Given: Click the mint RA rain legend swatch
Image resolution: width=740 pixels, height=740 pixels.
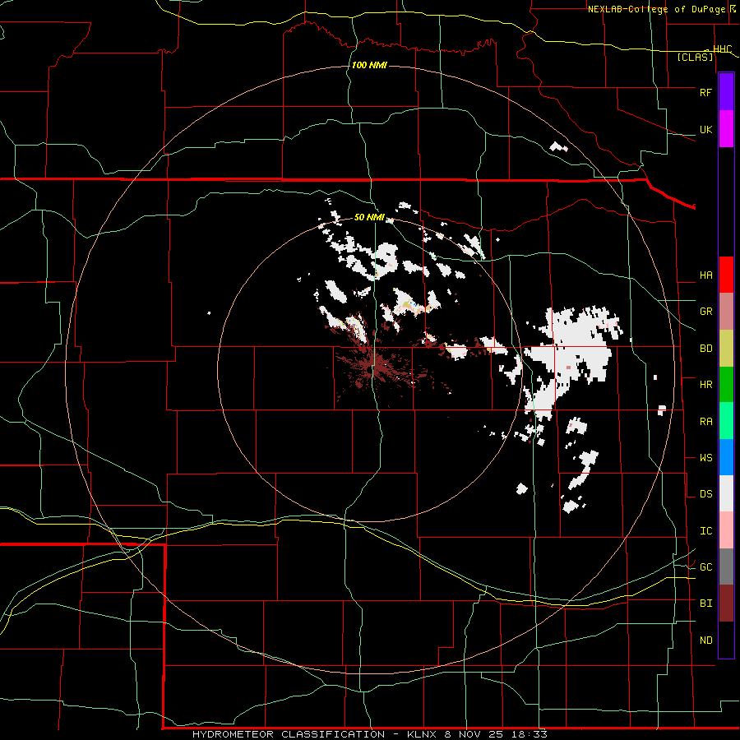Looking at the screenshot, I should (726, 421).
